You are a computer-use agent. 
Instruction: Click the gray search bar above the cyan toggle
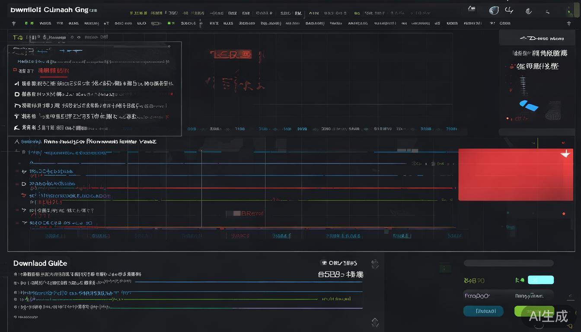(508, 263)
